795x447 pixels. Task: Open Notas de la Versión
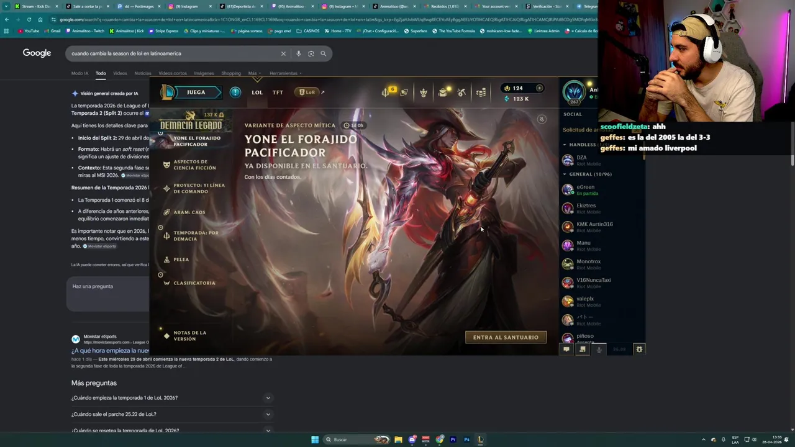(x=185, y=336)
